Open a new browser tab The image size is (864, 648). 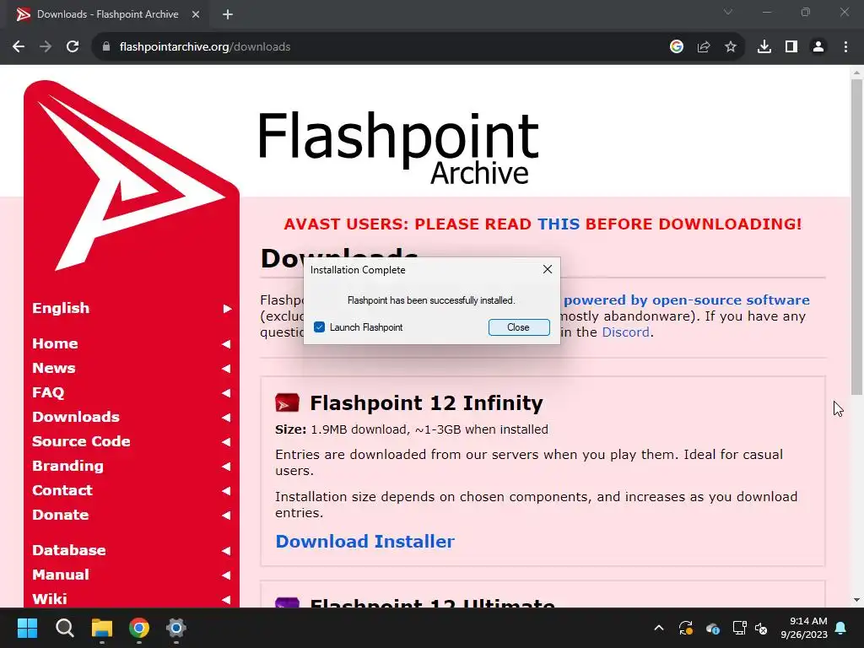228,14
